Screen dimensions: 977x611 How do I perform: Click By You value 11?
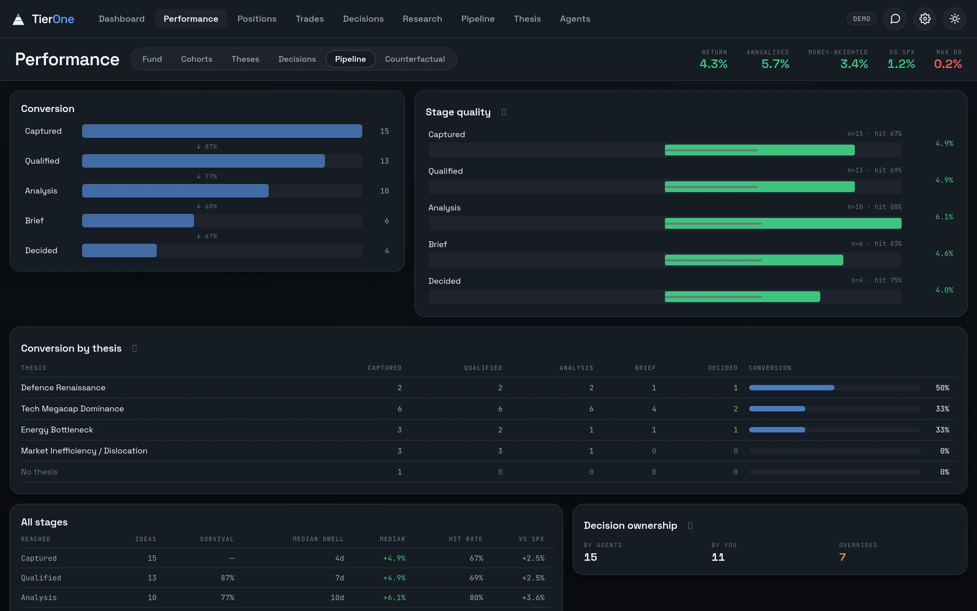click(718, 557)
